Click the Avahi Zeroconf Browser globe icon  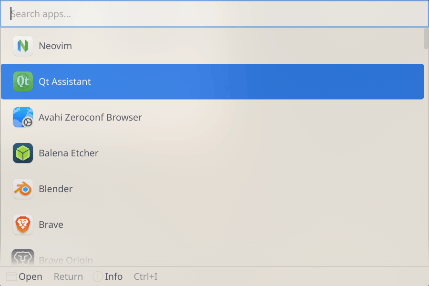pyautogui.click(x=23, y=117)
